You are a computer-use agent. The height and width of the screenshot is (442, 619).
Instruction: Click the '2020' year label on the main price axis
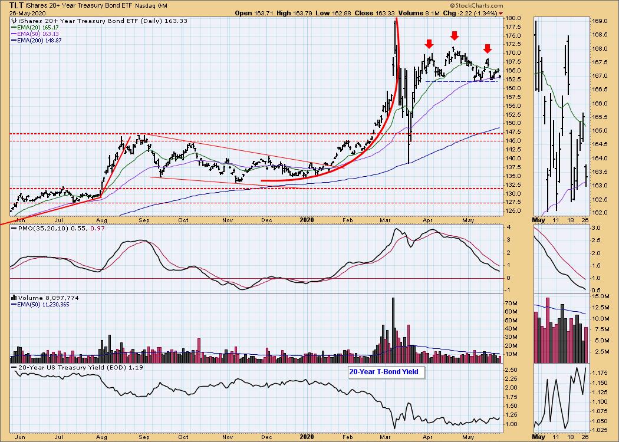click(x=307, y=220)
